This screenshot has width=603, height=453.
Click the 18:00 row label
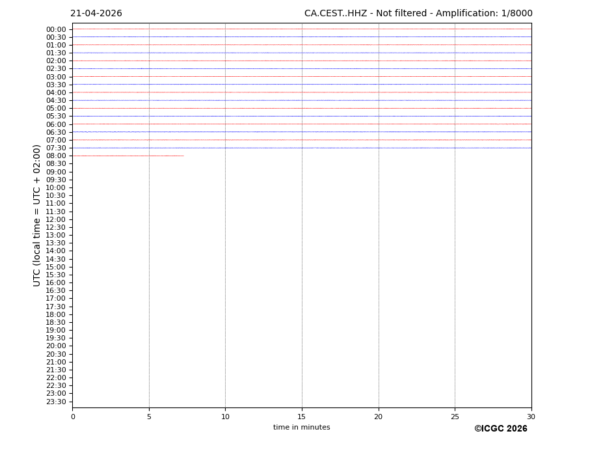[56, 314]
